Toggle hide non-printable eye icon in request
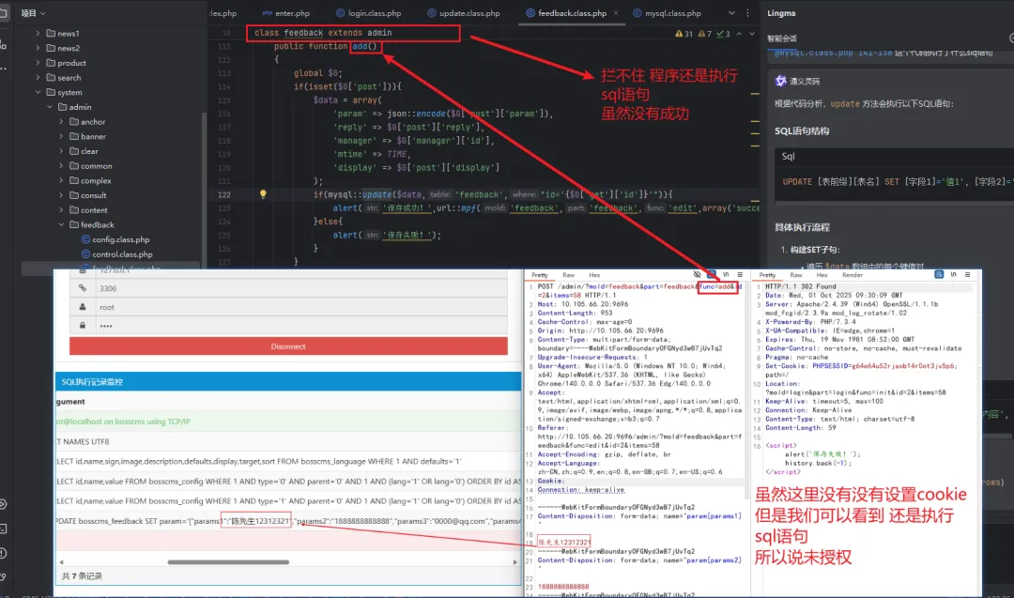The width and height of the screenshot is (1014, 598). tap(697, 275)
